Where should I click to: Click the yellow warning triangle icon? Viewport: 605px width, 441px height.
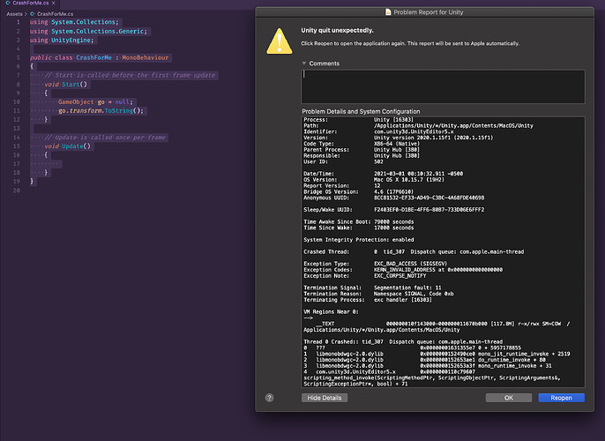280,41
